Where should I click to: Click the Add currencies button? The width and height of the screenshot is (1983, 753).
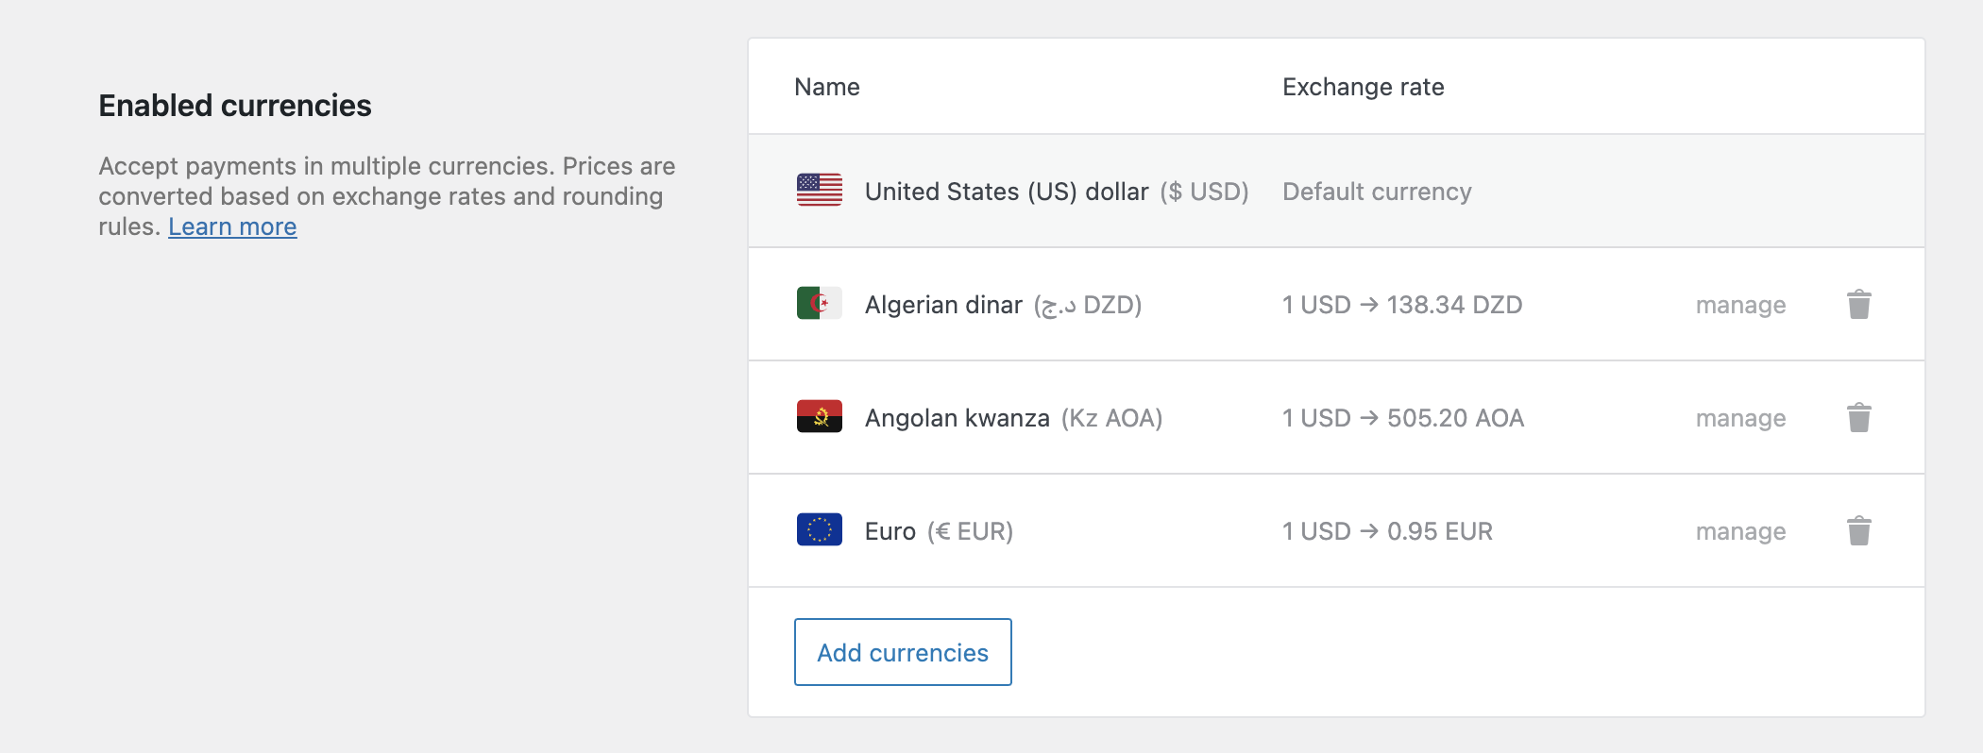[x=903, y=652]
